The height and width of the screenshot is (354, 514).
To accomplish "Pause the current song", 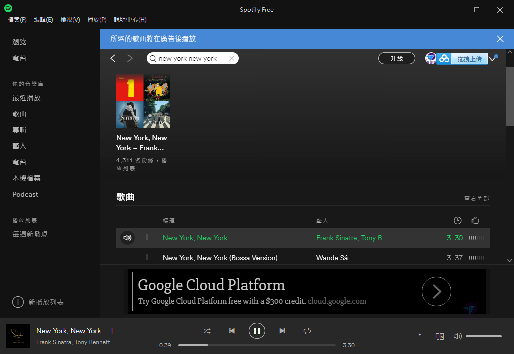I will 256,331.
